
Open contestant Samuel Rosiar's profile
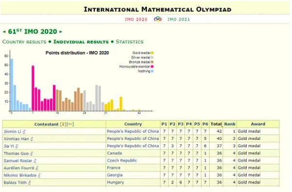click(x=18, y=161)
